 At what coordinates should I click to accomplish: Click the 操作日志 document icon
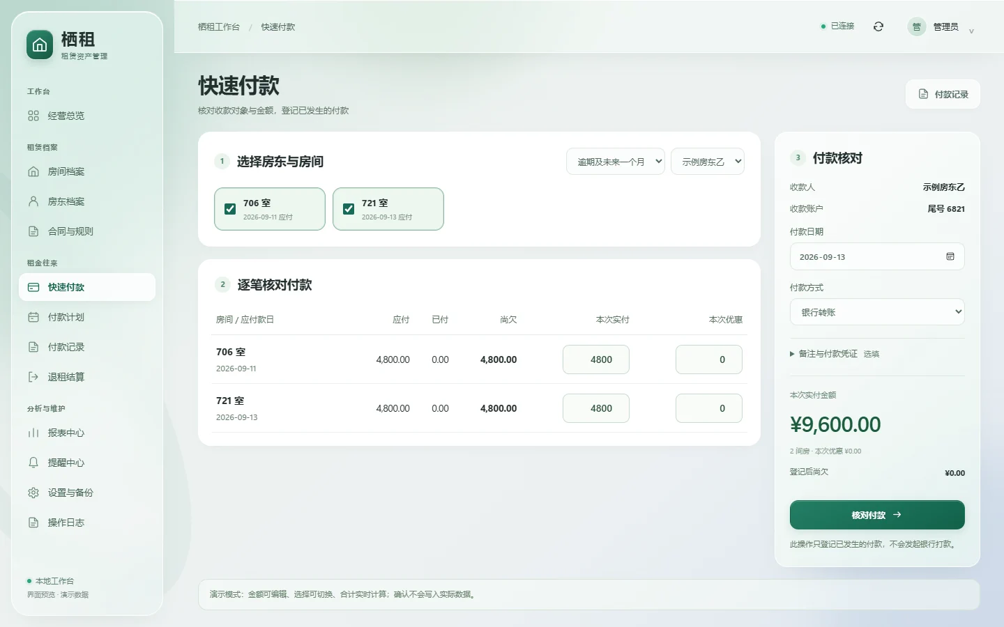tap(33, 522)
